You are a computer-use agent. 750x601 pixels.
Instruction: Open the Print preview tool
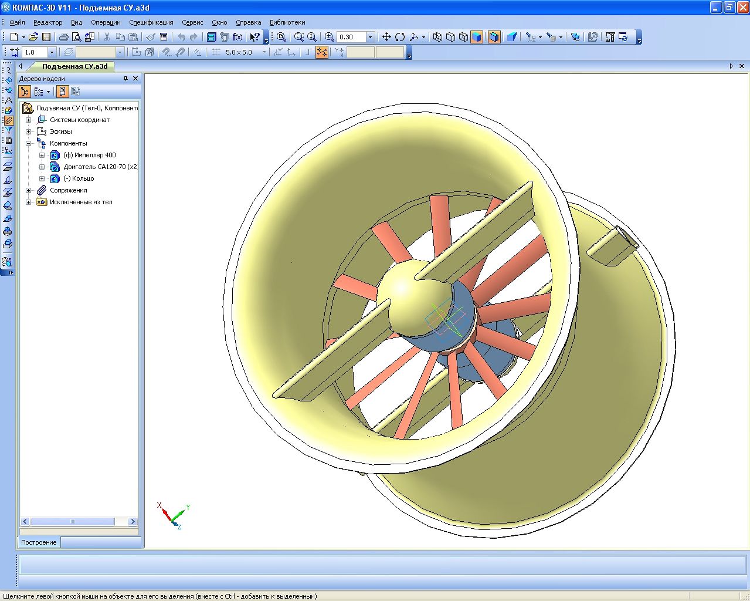(76, 37)
